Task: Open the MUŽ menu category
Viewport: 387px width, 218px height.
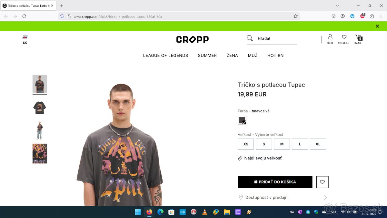Action: 253,56
